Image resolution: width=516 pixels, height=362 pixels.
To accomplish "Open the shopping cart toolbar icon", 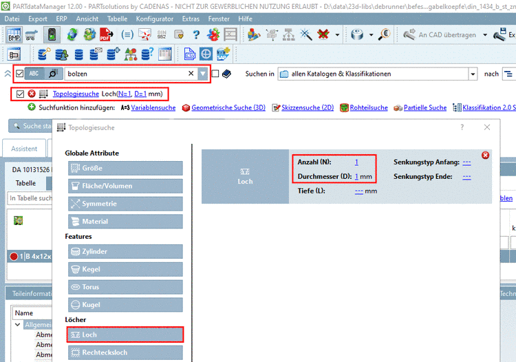I will tap(32, 34).
